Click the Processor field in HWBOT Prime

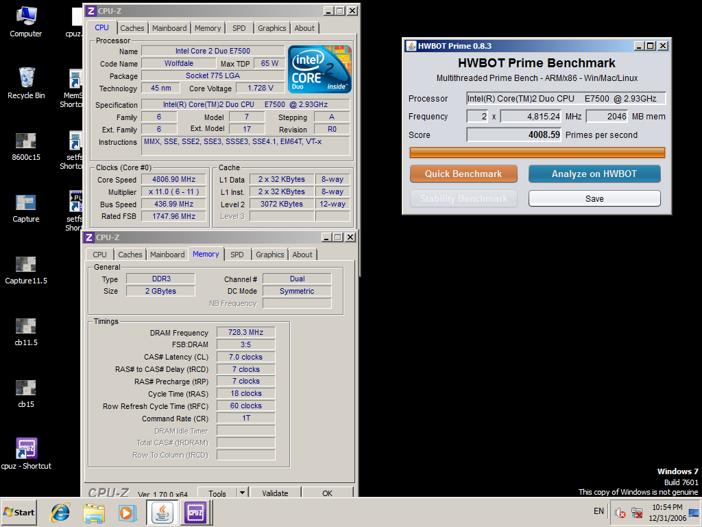[566, 99]
